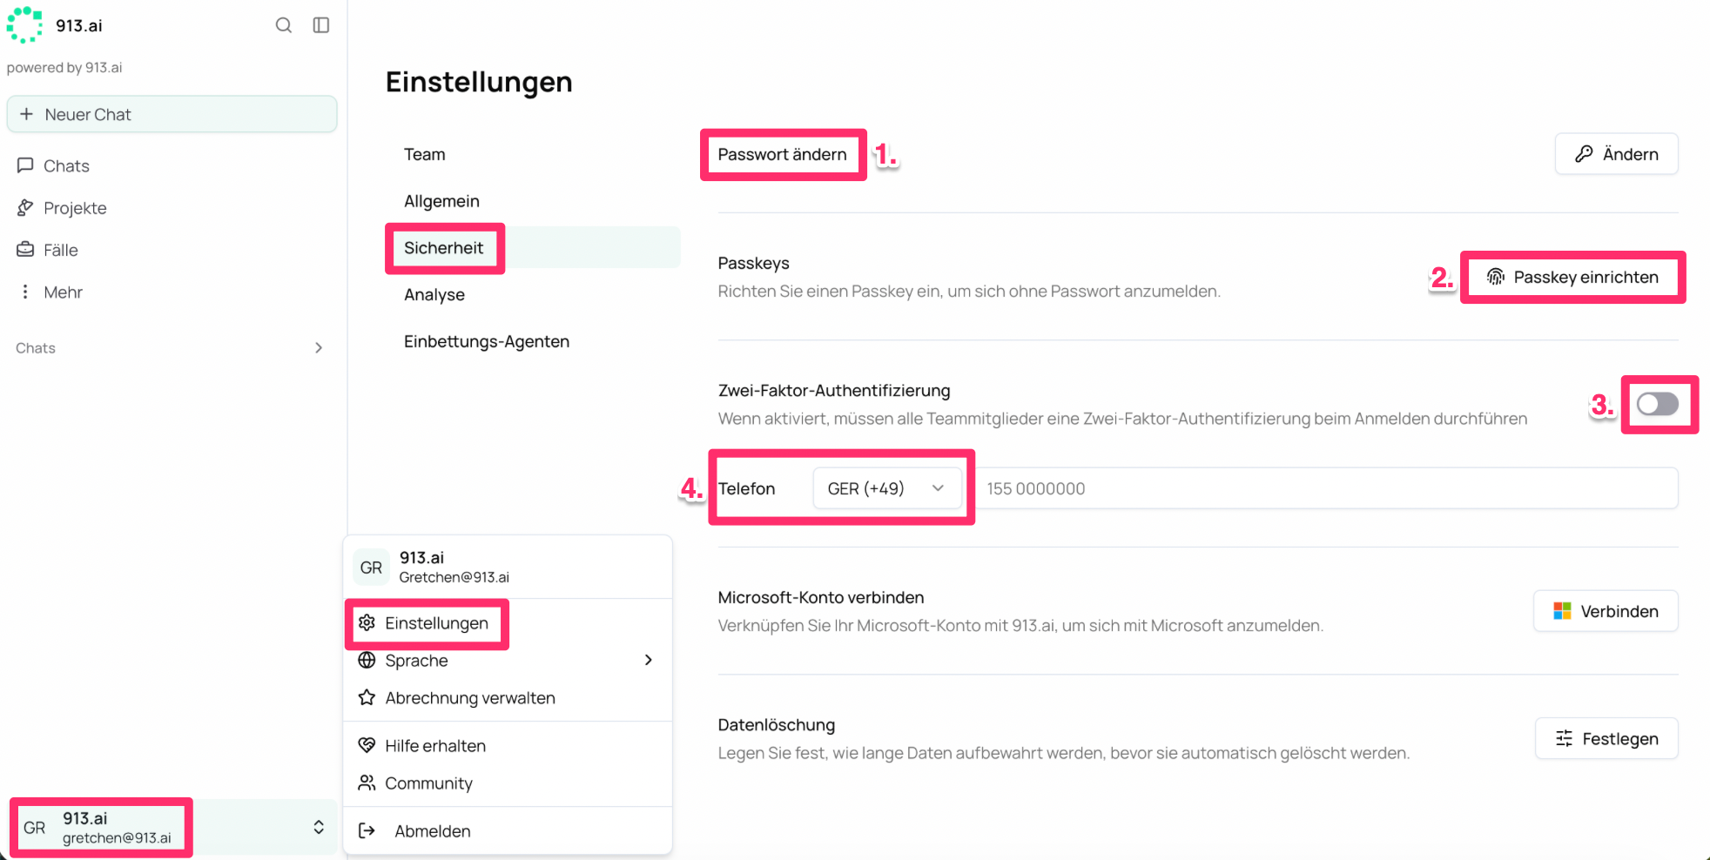Viewport: 1710px width, 860px height.
Task: Click the 'Microsoft-Konto verbinden' heading
Action: coord(821,597)
